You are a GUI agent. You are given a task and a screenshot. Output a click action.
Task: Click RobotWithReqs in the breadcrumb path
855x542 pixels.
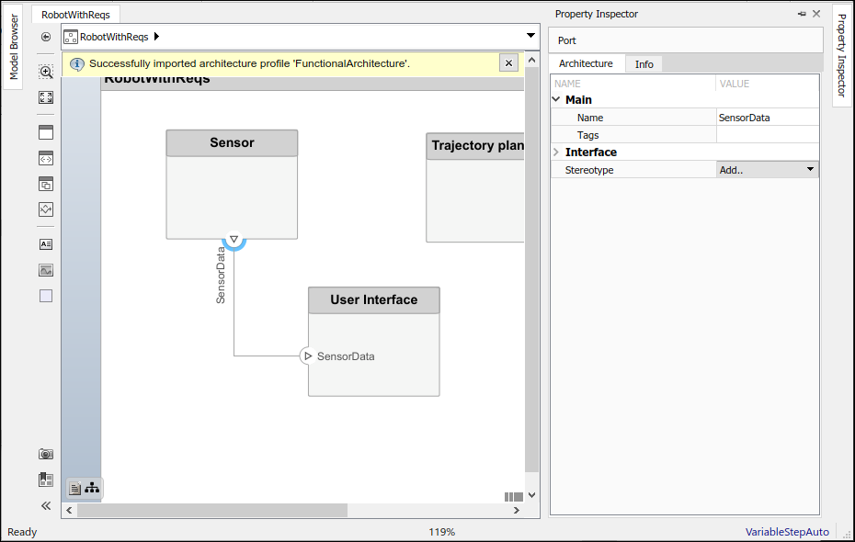click(x=114, y=37)
